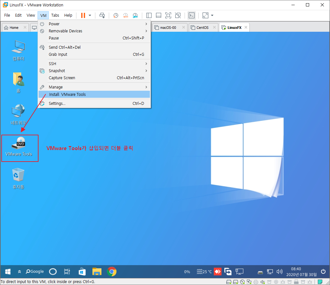Viewport: 330px width, 285px height.
Task: Click the green message log icon in status bar
Action: 320,282
